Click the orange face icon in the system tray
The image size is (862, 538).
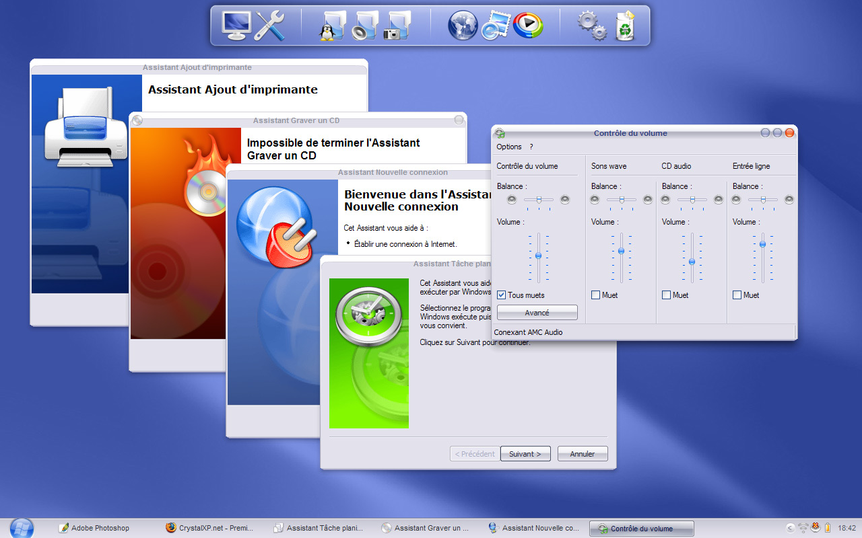tap(815, 528)
